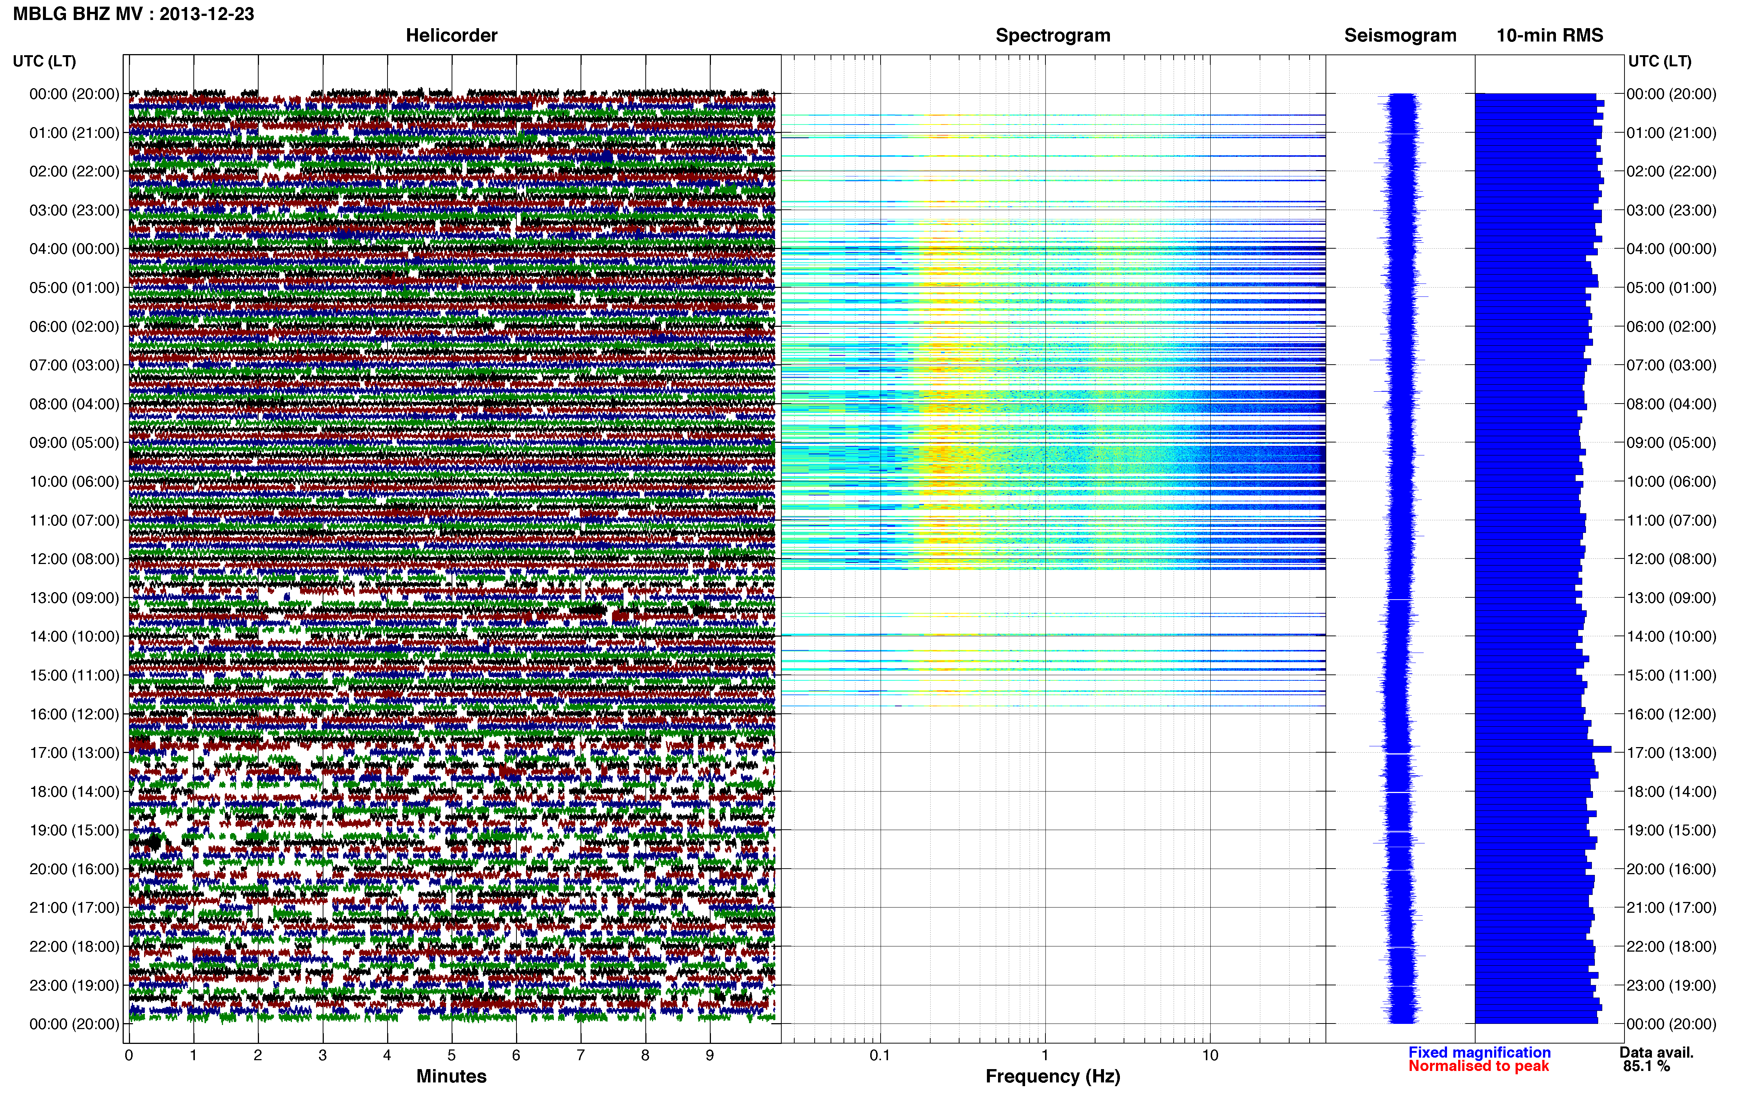Click '12:00 (08:00)' beside the Helicorder

(x=74, y=559)
